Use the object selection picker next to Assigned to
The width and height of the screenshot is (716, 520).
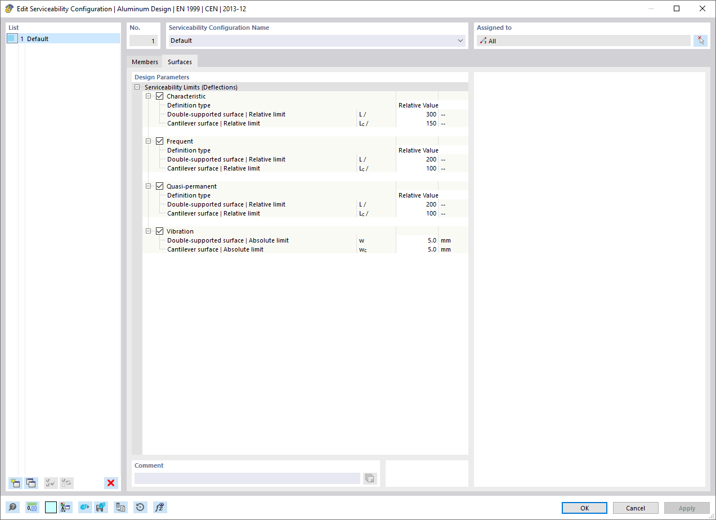click(700, 40)
